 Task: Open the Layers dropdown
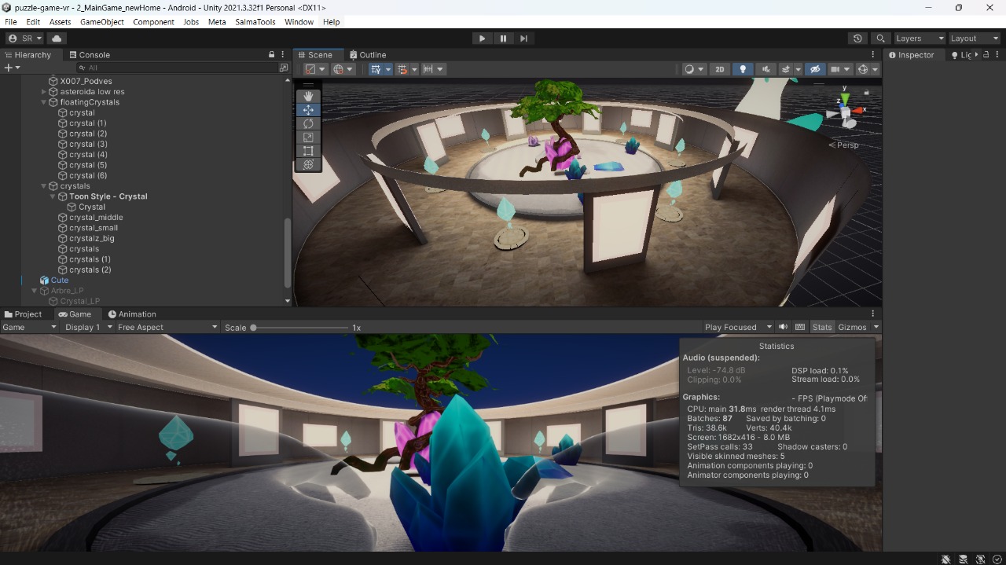919,39
